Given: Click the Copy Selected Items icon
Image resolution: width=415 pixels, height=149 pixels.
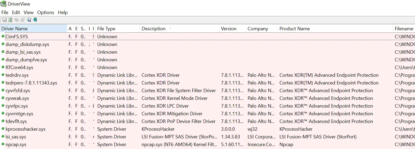Looking at the screenshot, I should (x=16, y=20).
